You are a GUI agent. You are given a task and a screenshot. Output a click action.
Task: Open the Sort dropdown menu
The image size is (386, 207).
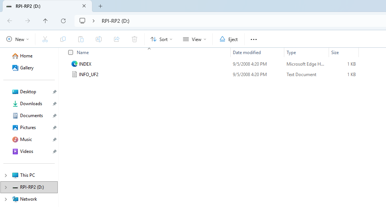point(161,39)
